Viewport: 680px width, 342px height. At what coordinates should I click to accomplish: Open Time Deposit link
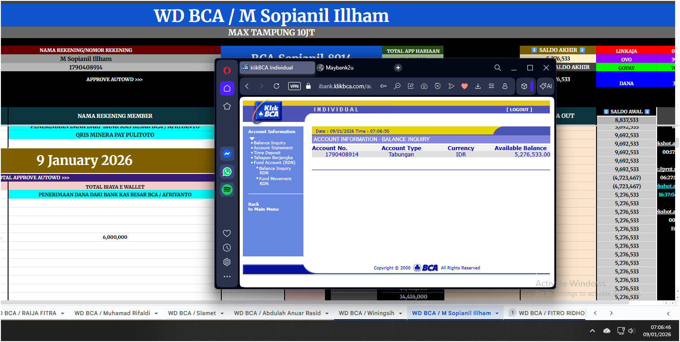[267, 153]
